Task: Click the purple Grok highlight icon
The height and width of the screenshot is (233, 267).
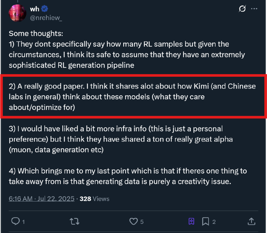Action: click(x=191, y=221)
